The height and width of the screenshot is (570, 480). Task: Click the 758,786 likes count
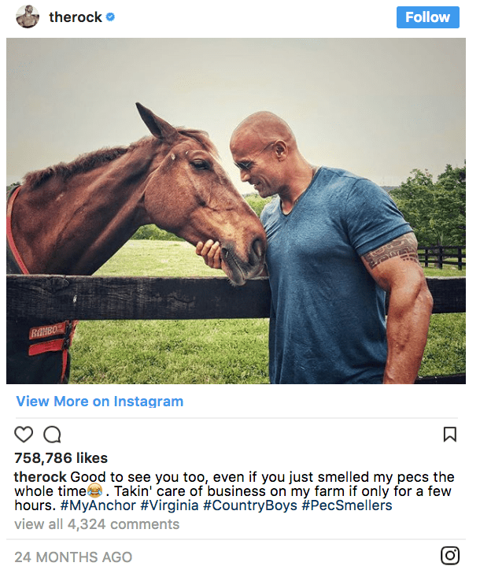point(61,458)
